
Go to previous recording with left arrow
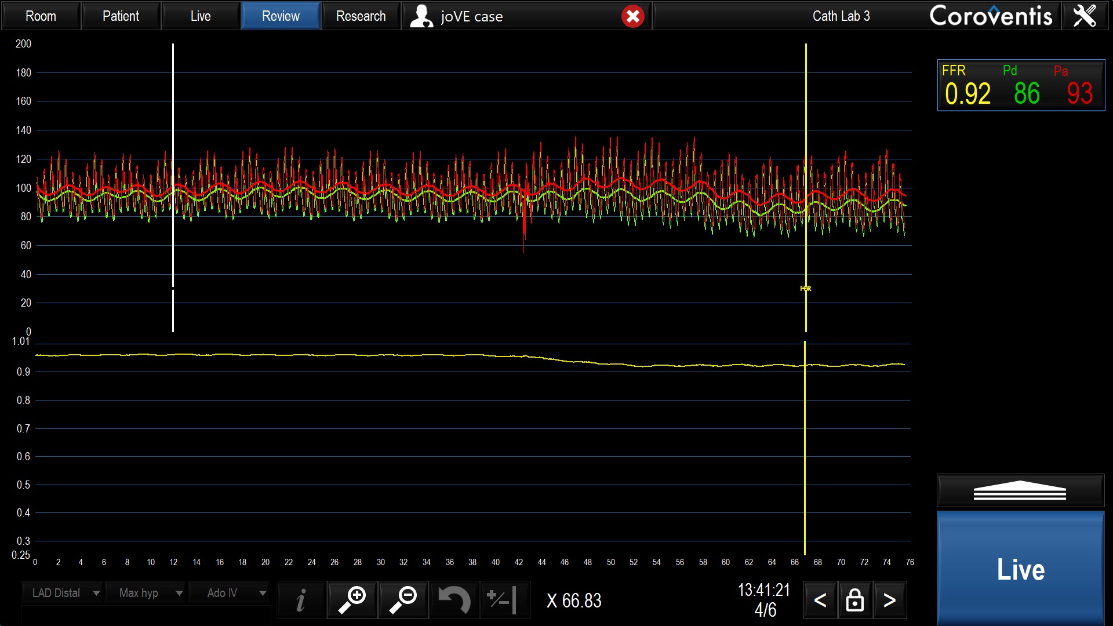(820, 600)
